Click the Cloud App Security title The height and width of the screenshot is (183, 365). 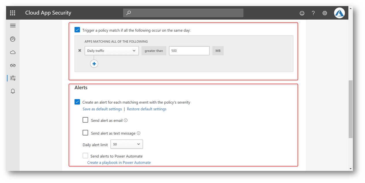[x=48, y=13]
